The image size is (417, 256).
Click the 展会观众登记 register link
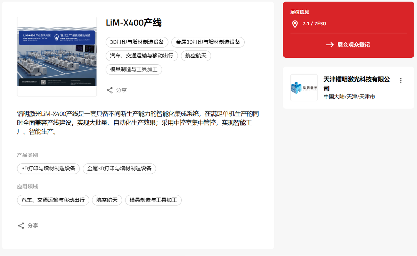(354, 45)
